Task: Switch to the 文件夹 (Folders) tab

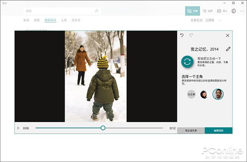Action: click(x=76, y=20)
